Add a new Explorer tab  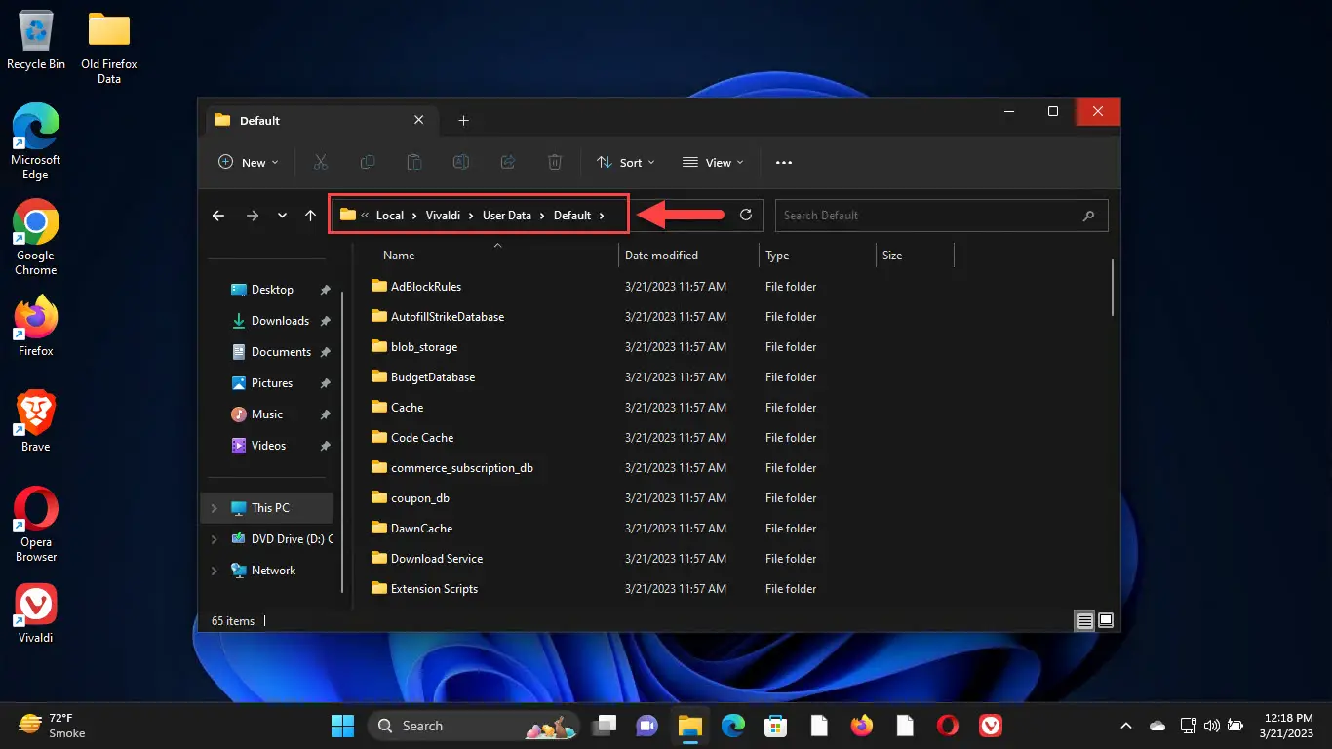pos(464,121)
